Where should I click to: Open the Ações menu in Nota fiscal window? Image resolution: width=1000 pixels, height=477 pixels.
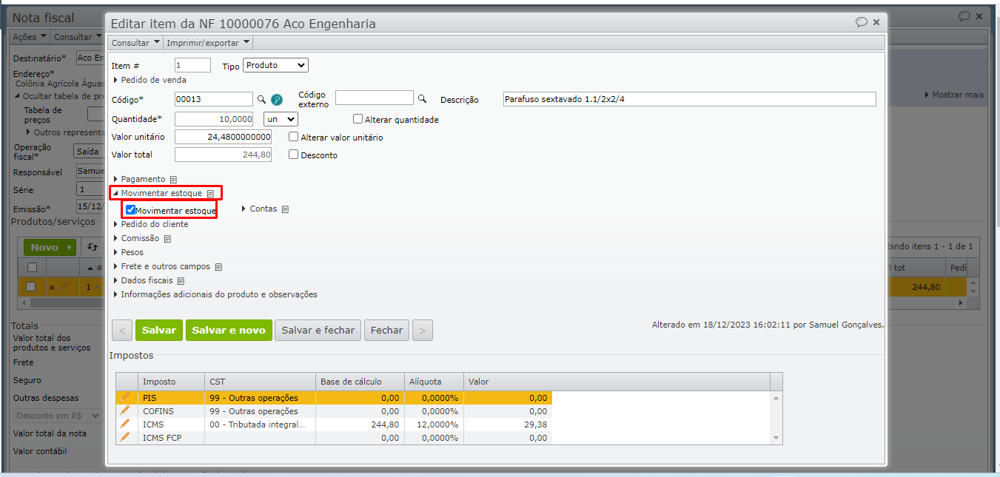(x=30, y=37)
